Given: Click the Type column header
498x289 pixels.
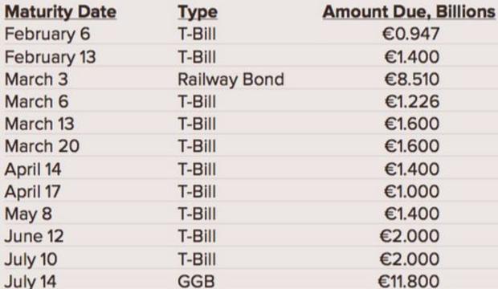Looking at the screenshot, I should pos(198,13).
